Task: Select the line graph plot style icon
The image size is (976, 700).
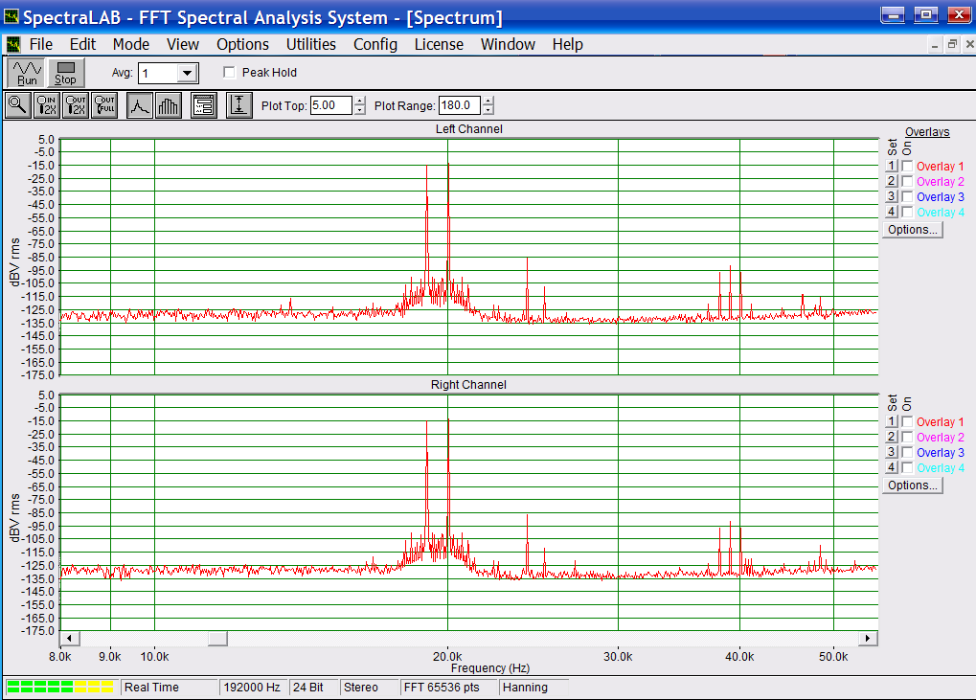Action: (140, 105)
